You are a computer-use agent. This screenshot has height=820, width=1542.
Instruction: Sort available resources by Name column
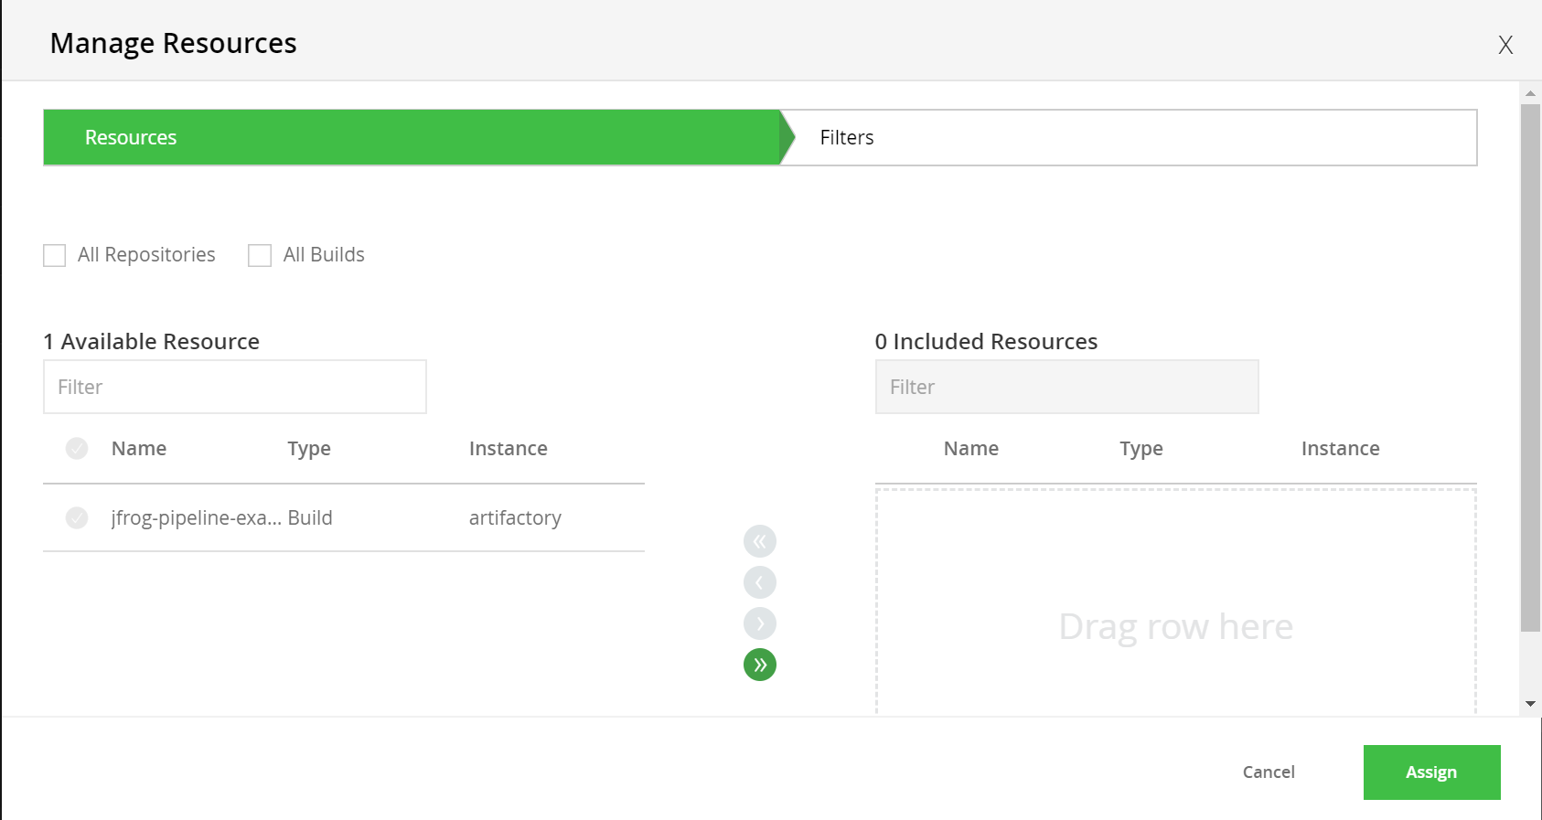[x=139, y=448]
